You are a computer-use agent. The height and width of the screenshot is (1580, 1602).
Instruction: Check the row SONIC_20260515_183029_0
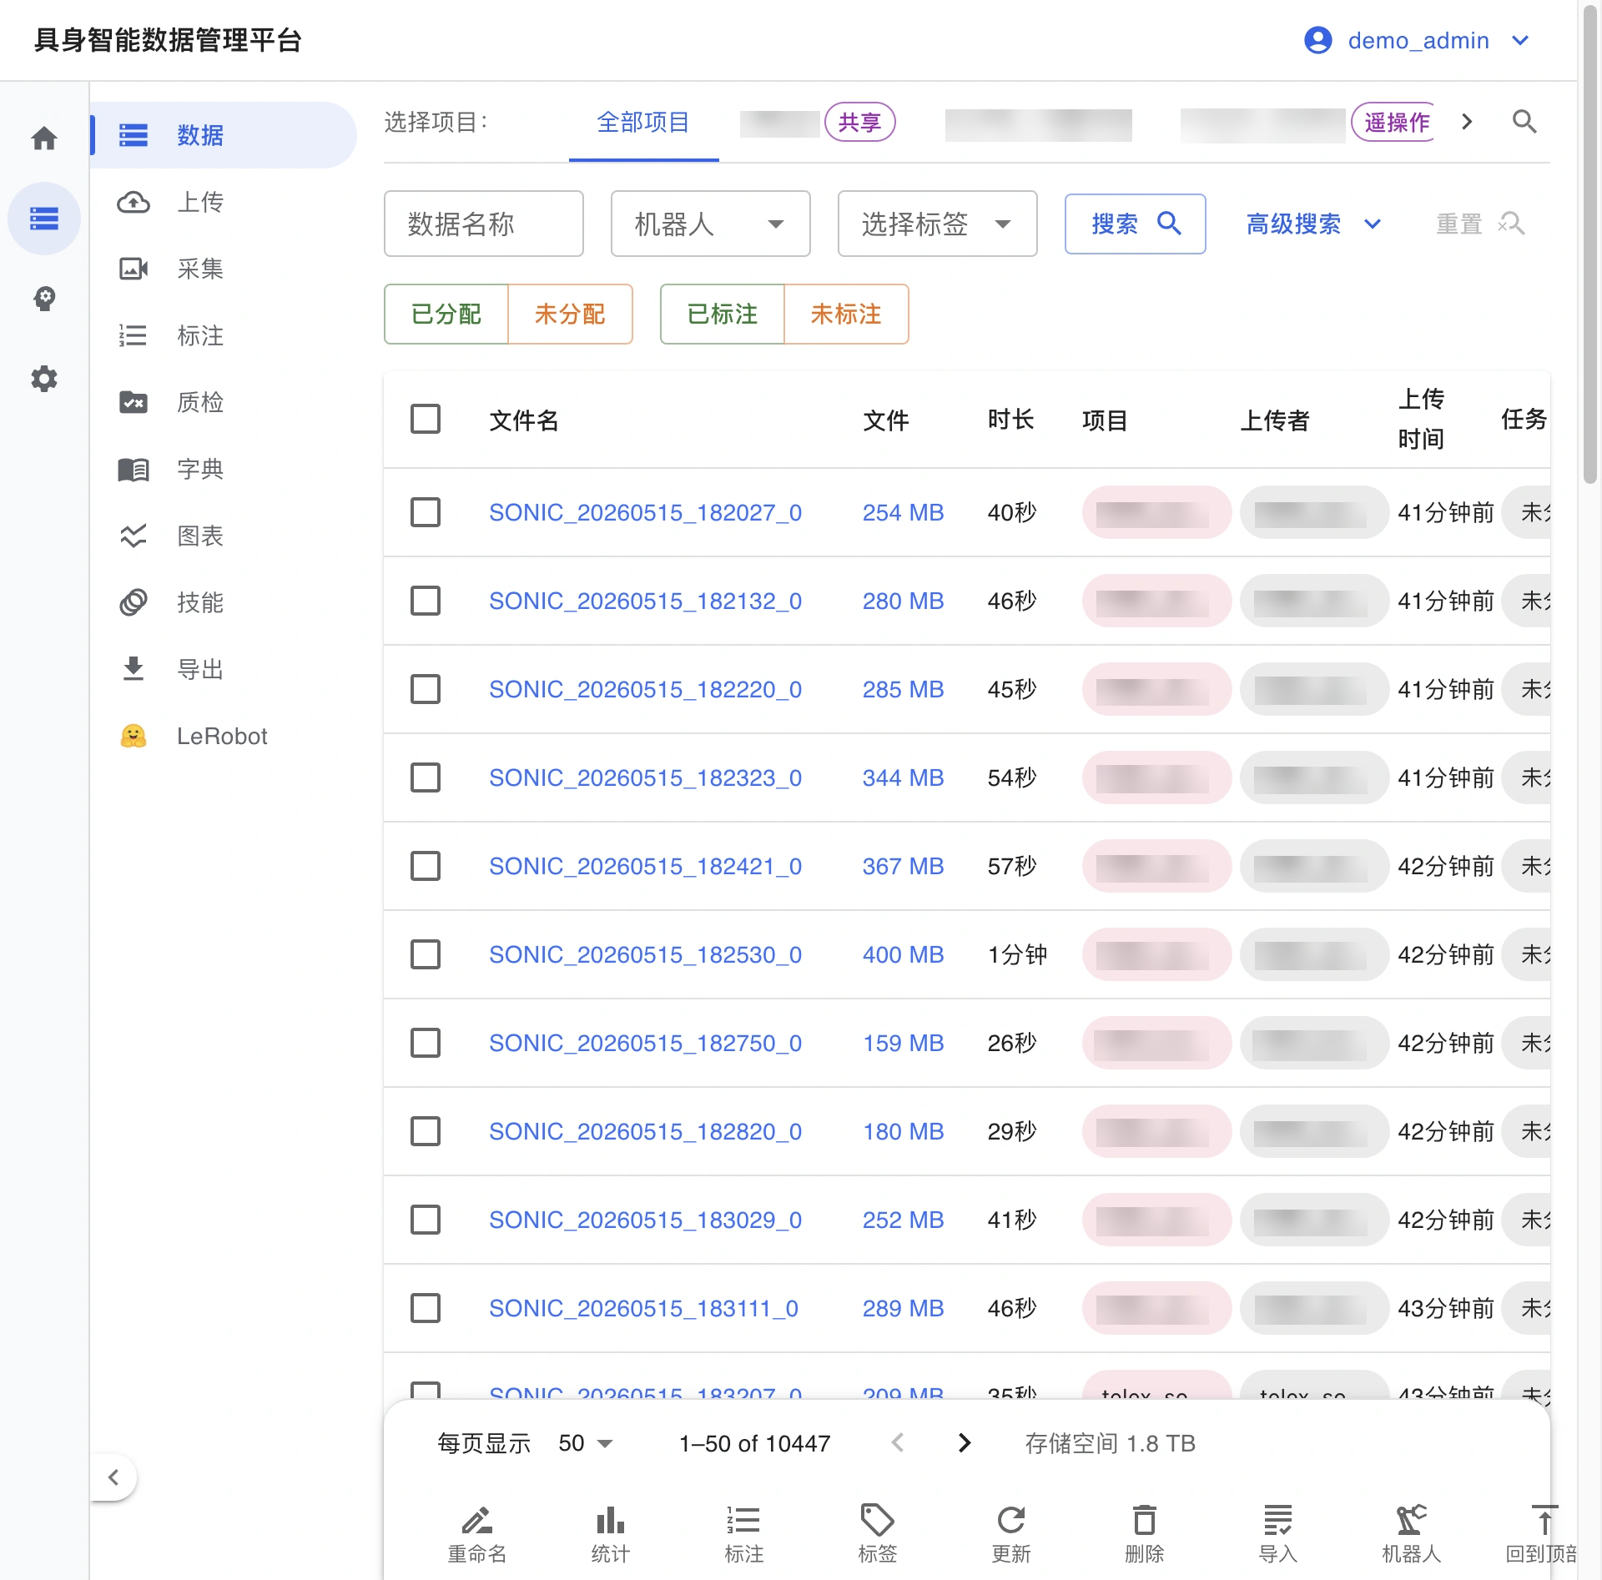click(x=426, y=1220)
